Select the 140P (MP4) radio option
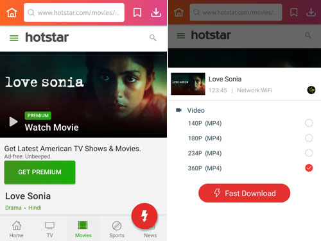This screenshot has height=241, width=321. pyautogui.click(x=309, y=123)
